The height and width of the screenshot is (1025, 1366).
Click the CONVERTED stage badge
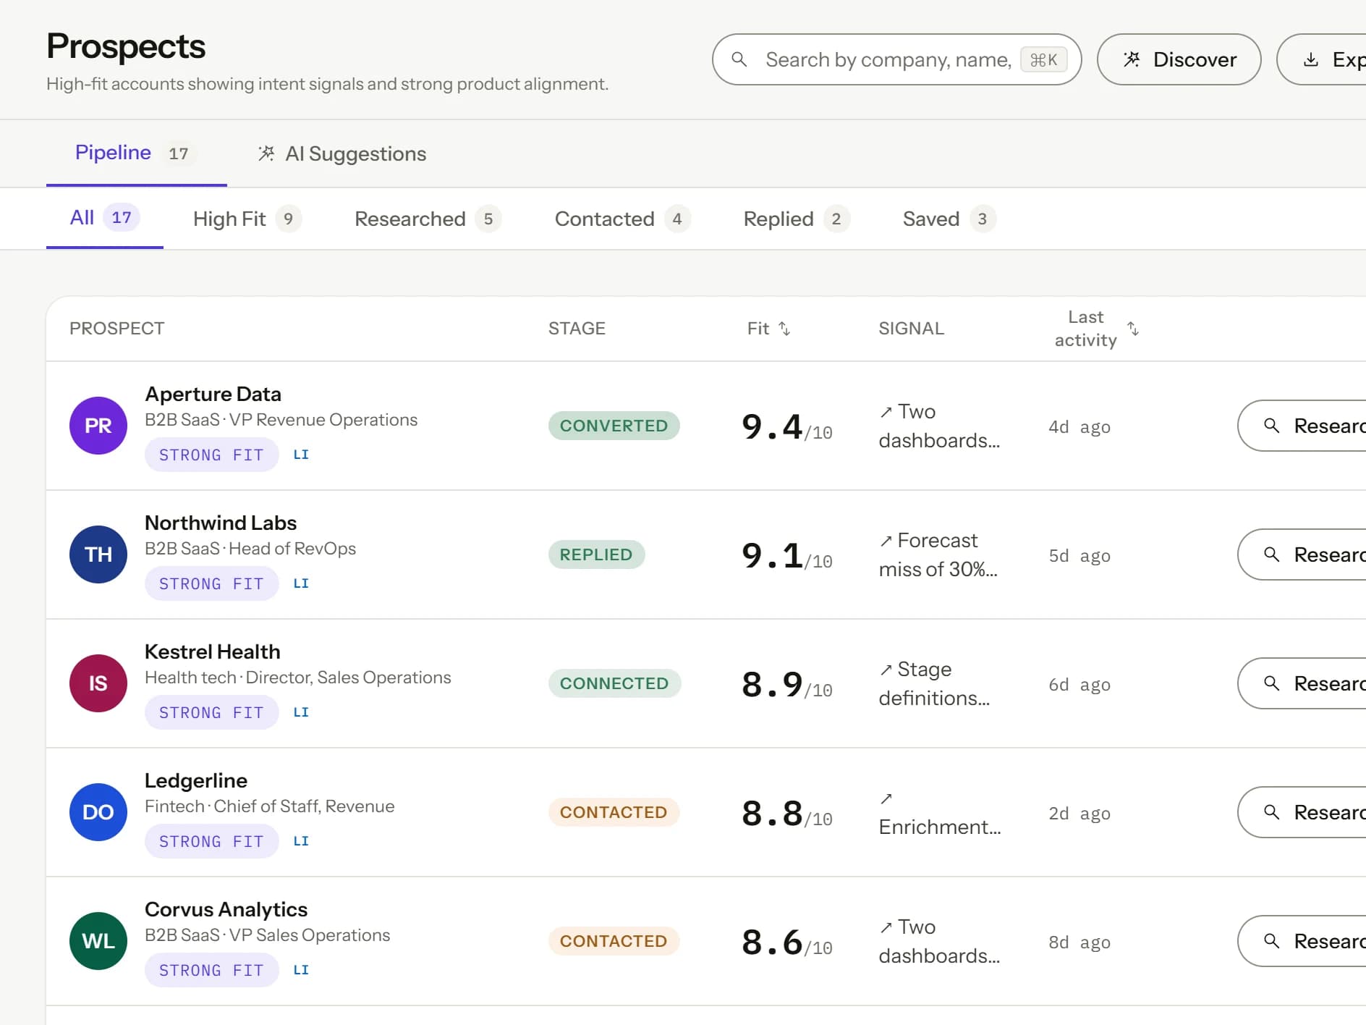point(614,426)
